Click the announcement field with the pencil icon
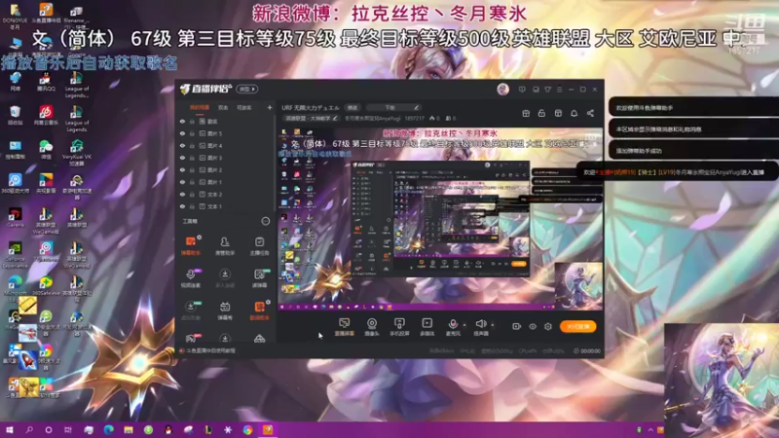The image size is (779, 438). click(x=393, y=107)
